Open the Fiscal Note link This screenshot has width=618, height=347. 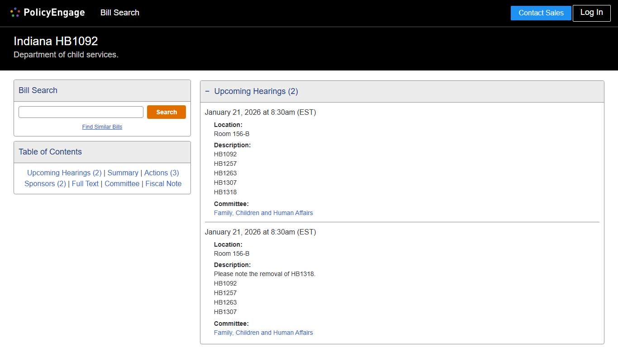[163, 183]
